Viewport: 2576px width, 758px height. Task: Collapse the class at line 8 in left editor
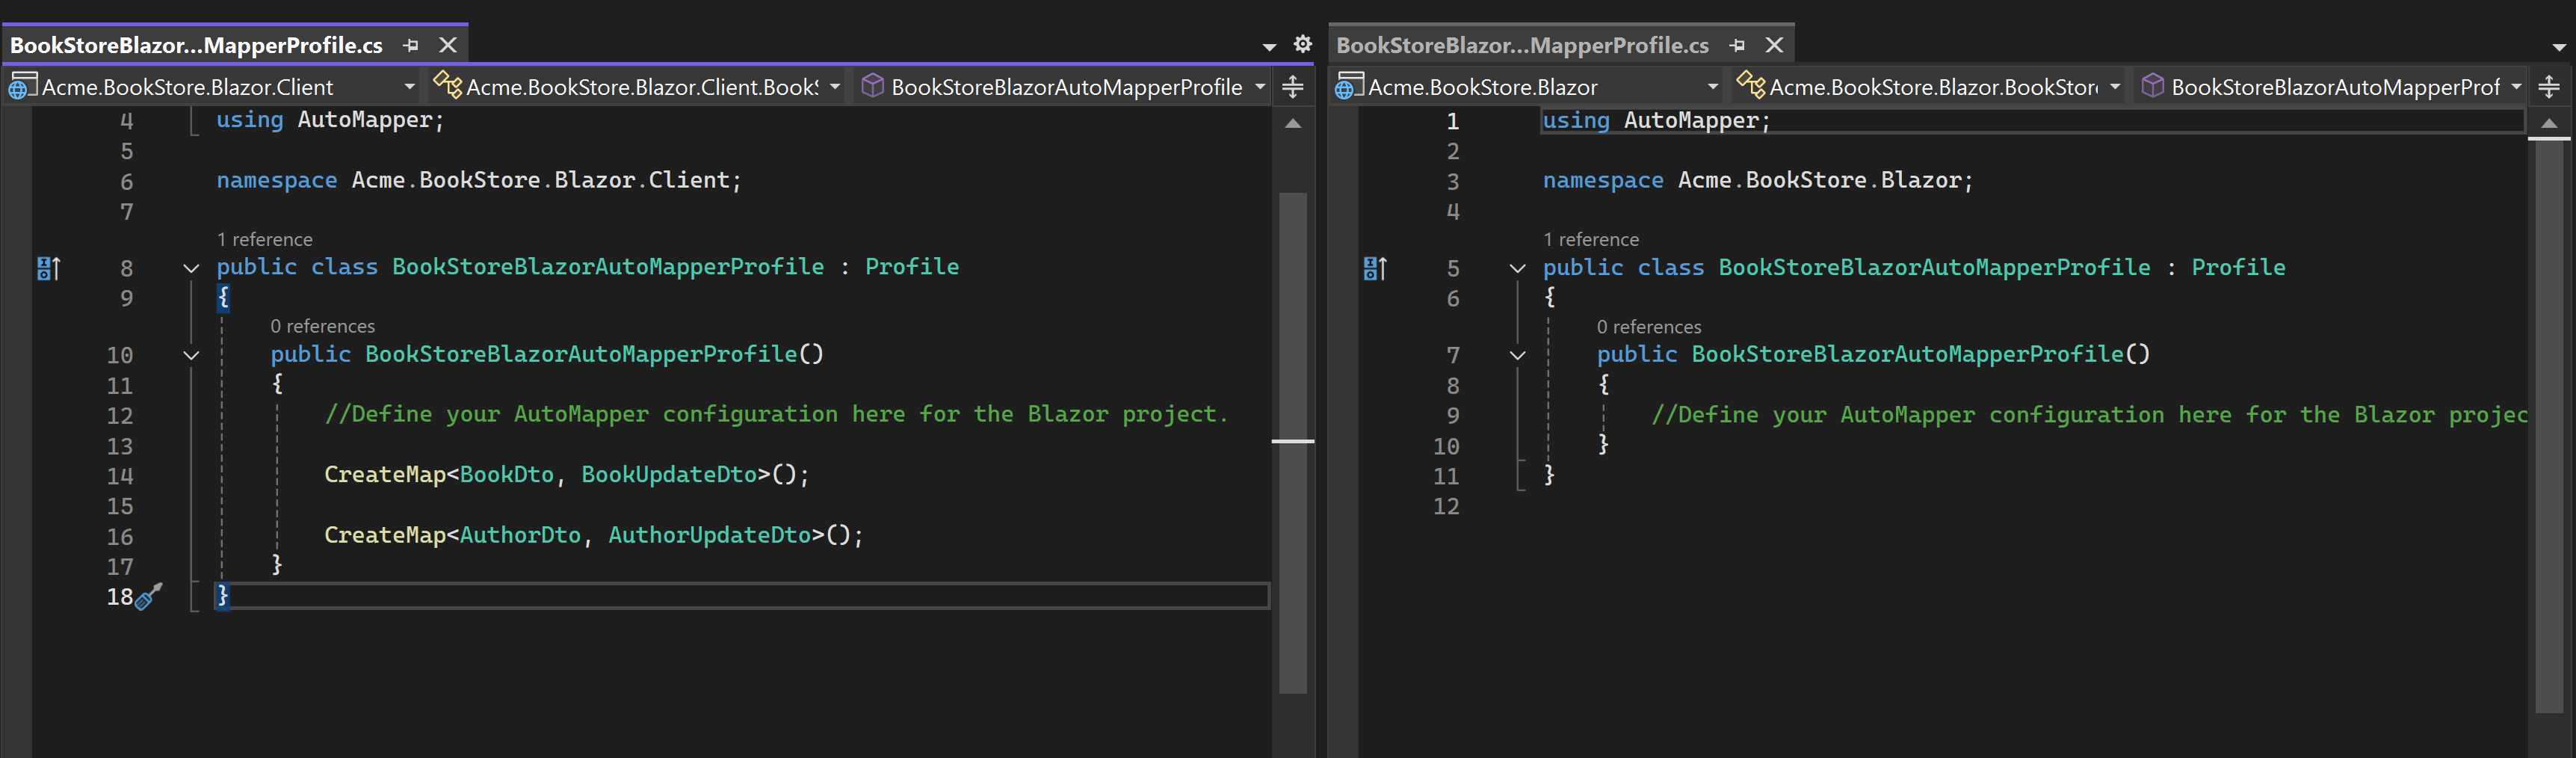click(191, 268)
